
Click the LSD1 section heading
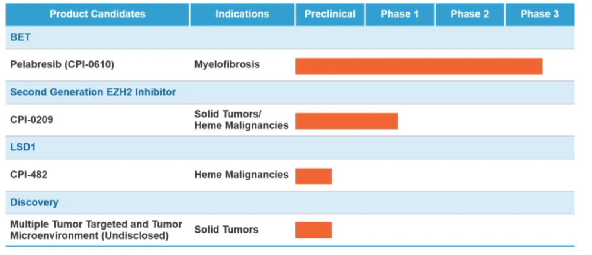[24, 147]
